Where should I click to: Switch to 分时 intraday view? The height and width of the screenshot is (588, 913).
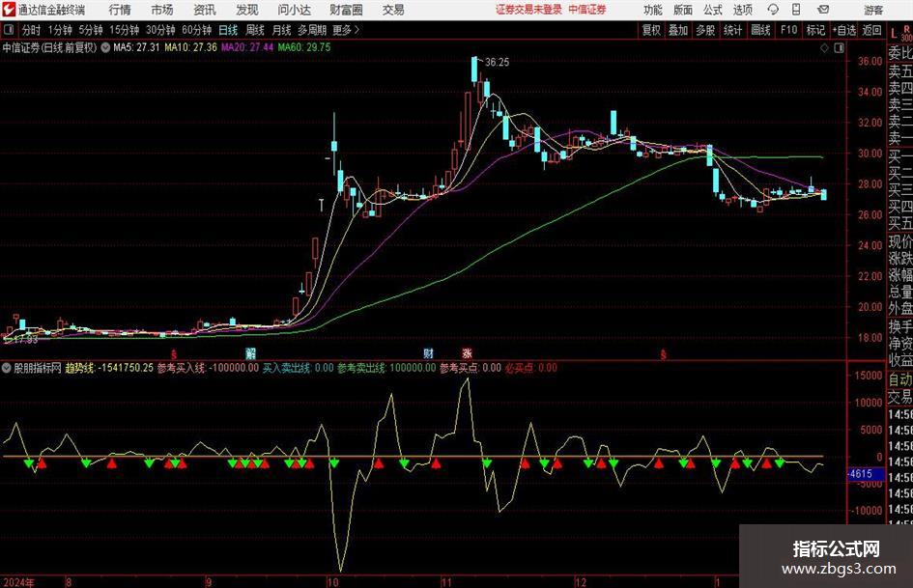click(x=32, y=30)
